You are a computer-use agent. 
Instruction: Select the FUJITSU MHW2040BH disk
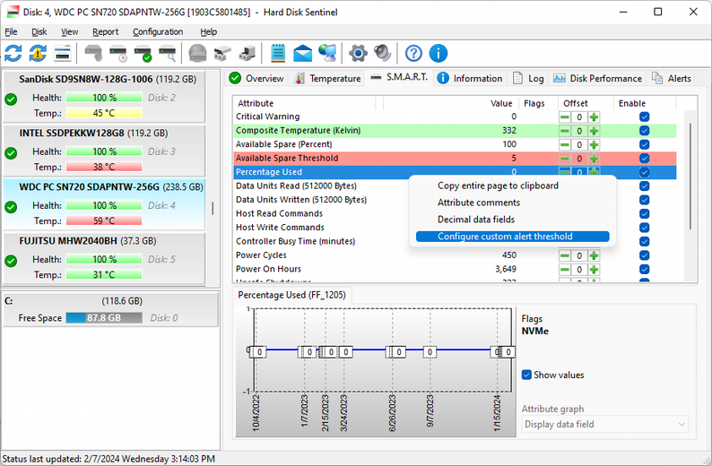(104, 258)
